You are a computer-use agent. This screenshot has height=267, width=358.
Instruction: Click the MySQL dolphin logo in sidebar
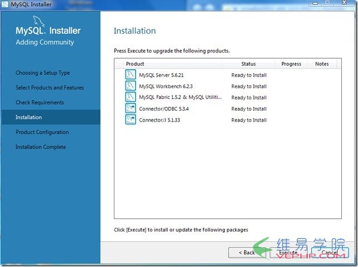[38, 21]
